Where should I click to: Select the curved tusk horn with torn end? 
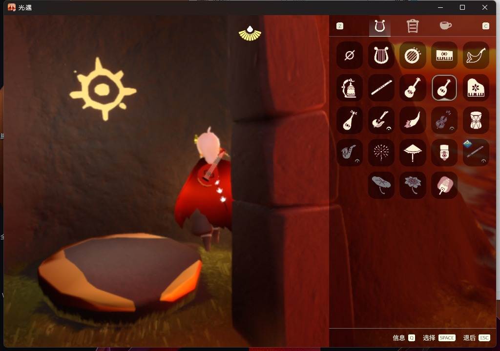pyautogui.click(x=413, y=120)
